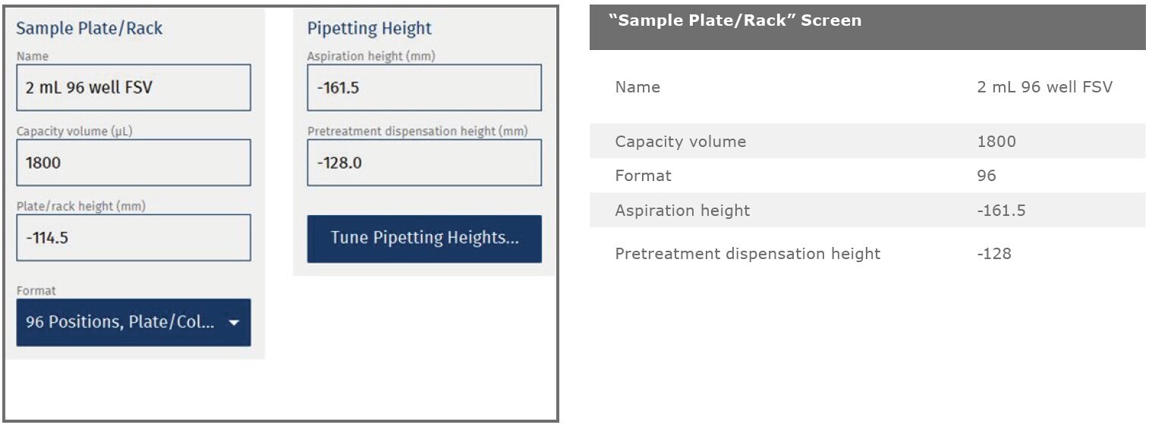Click the Aspiration height input field
Image resolution: width=1152 pixels, height=428 pixels.
[x=423, y=88]
